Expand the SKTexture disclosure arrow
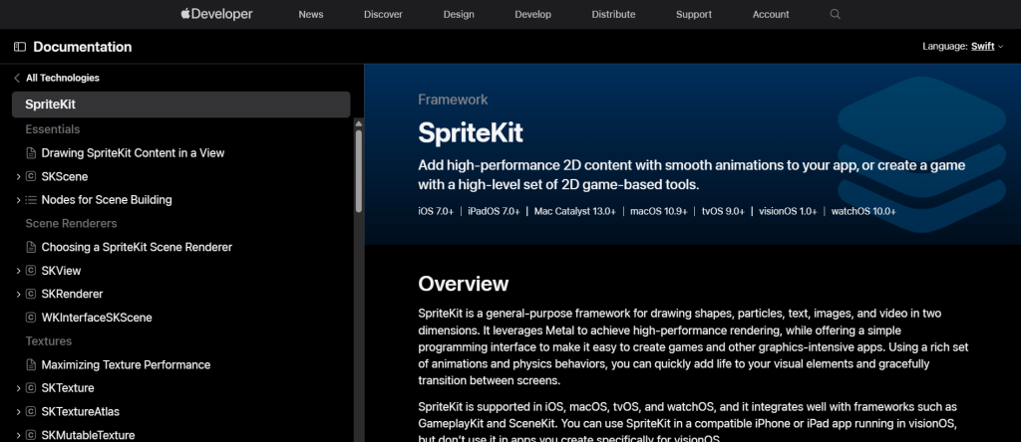 tap(18, 388)
